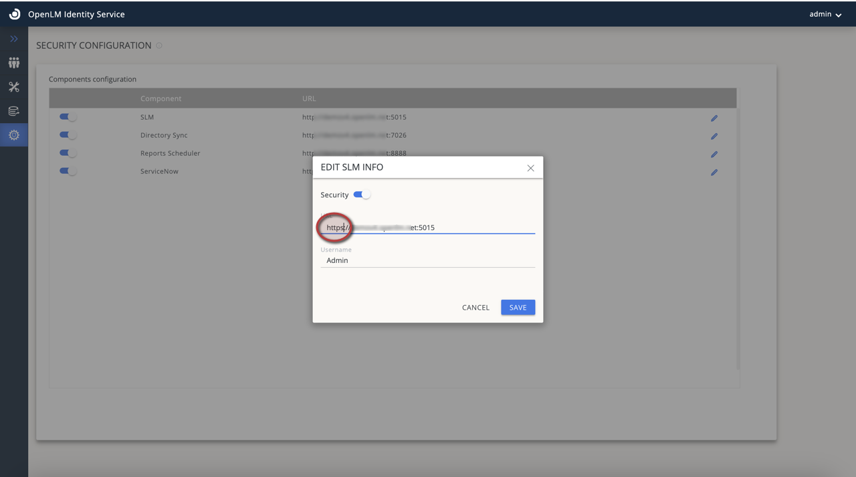Edit the ServiceNow row pencil icon

714,173
